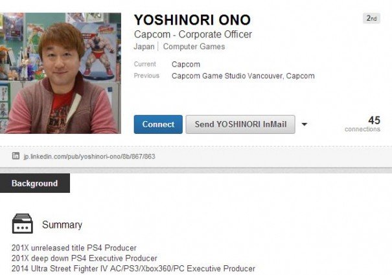Open the profile photo thumbnail
The image size is (392, 275).
coord(60,73)
